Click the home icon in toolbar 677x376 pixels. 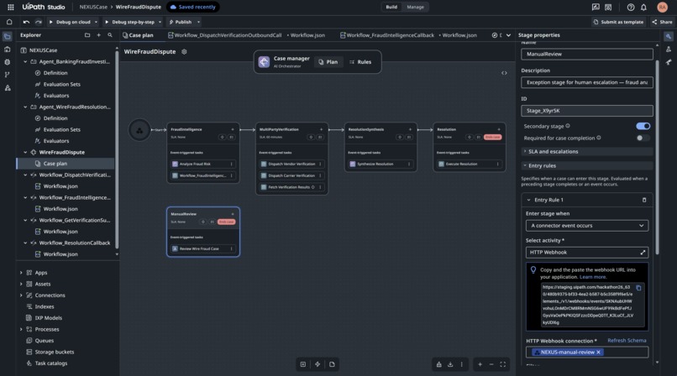coord(9,22)
